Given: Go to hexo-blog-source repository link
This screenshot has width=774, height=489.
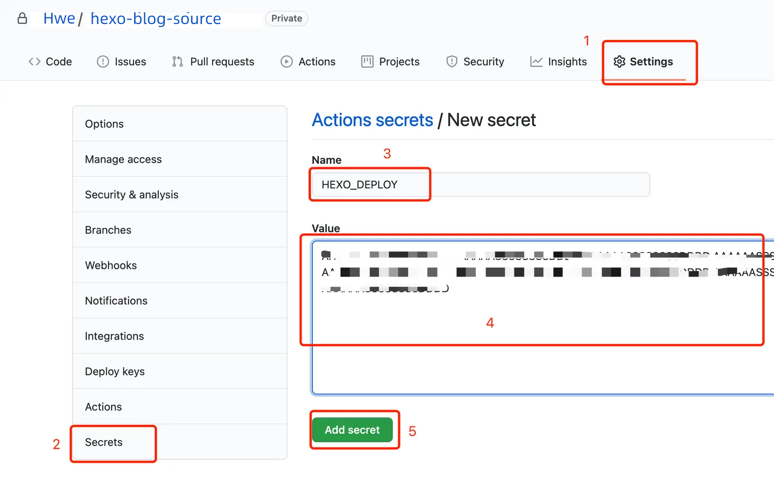Looking at the screenshot, I should tap(156, 19).
